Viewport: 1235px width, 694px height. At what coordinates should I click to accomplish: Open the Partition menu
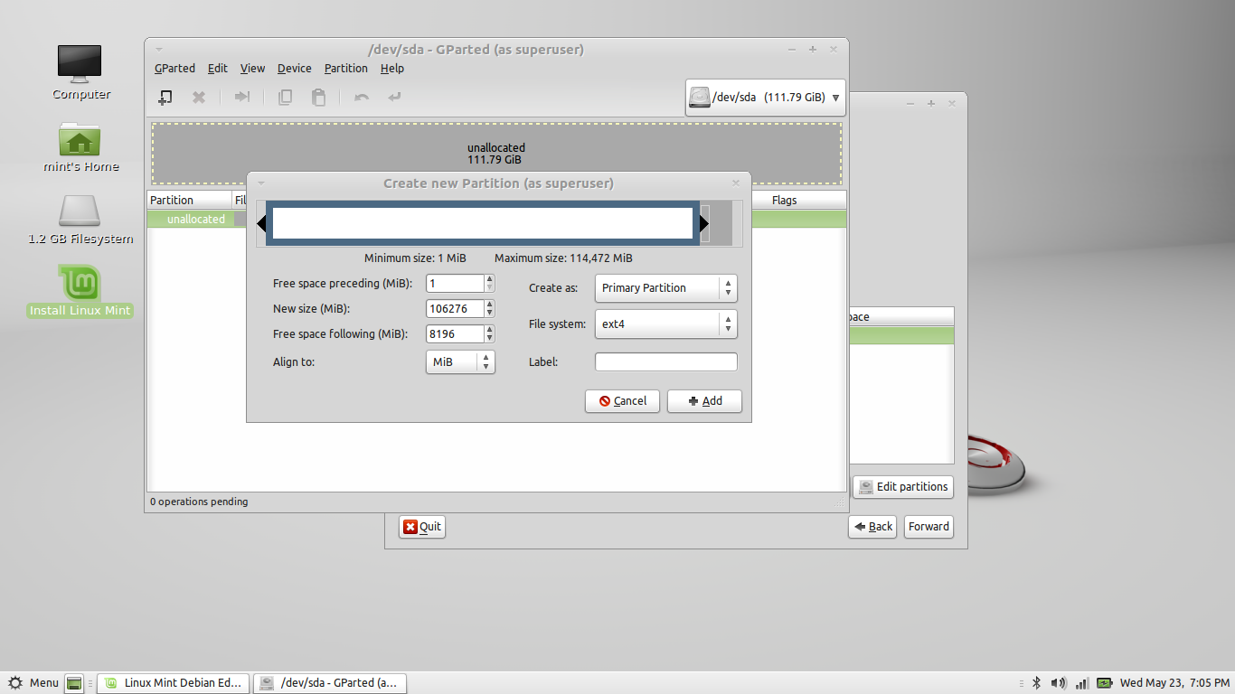(x=346, y=69)
